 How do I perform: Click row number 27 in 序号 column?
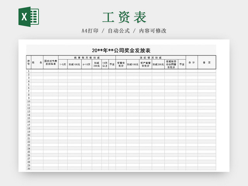click(x=29, y=158)
